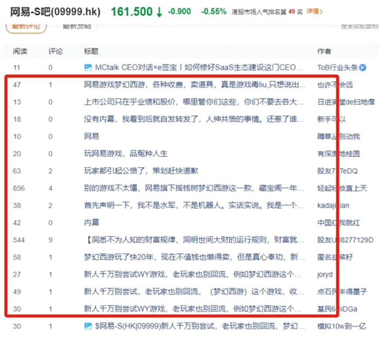The height and width of the screenshot is (338, 379).
Task: Open post '【洞悉不为人知的财富规律'
Action: pos(194,240)
